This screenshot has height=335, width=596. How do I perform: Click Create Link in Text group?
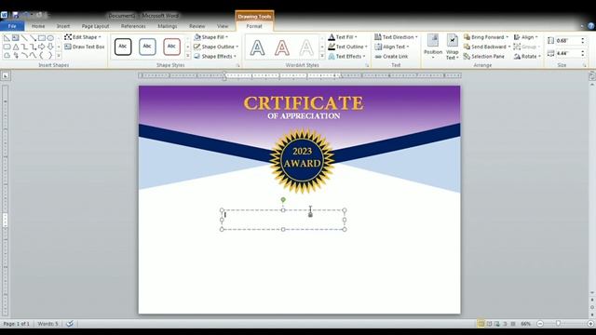click(x=391, y=56)
